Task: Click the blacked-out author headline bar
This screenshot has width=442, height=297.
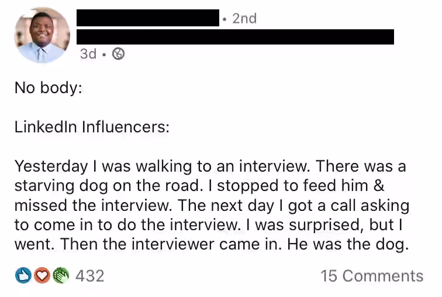Action: point(235,37)
